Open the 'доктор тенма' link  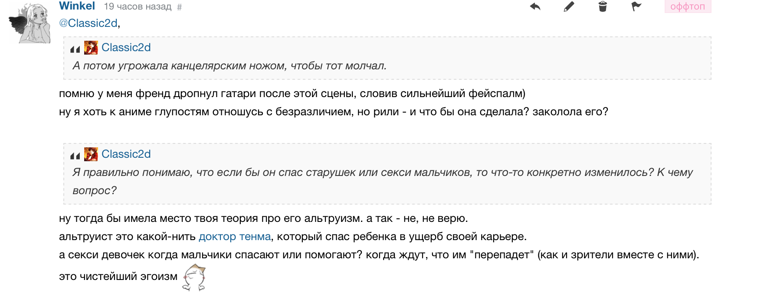[235, 237]
